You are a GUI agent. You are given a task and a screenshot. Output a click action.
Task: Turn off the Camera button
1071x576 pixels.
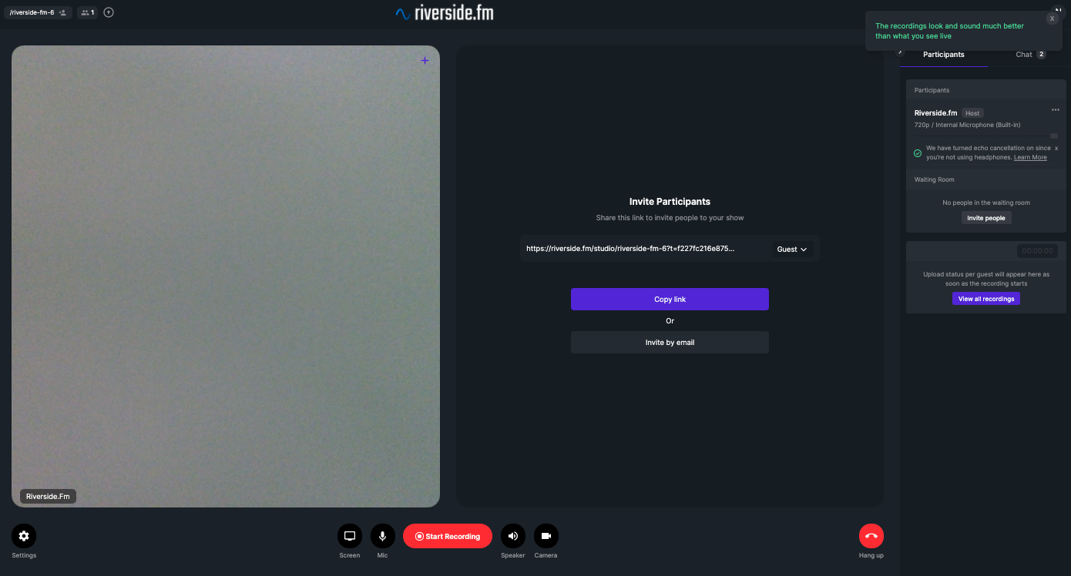pyautogui.click(x=546, y=536)
